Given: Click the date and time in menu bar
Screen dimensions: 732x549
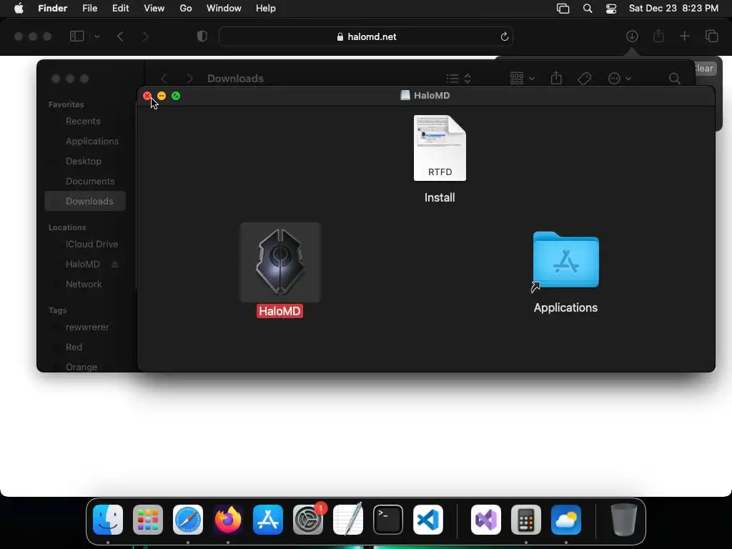Looking at the screenshot, I should (673, 9).
